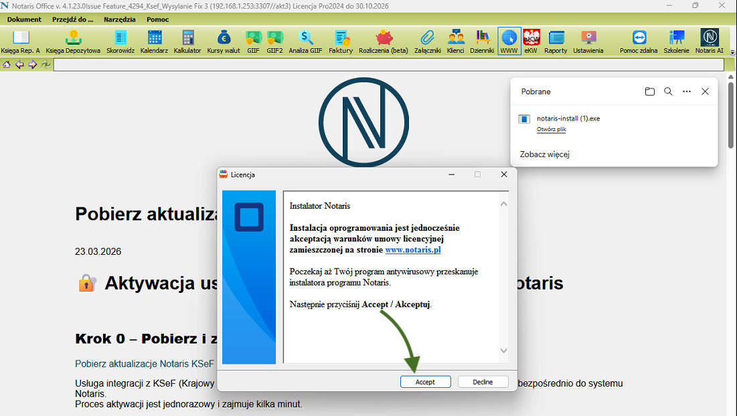Launch the Kalkulator tool
This screenshot has width=737, height=416.
click(187, 41)
